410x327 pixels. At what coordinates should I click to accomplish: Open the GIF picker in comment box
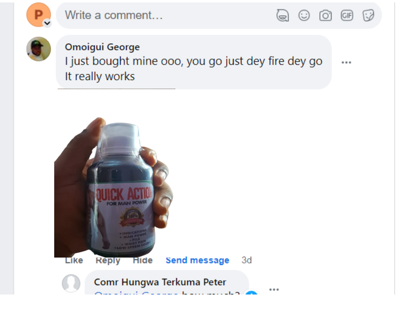coord(347,16)
